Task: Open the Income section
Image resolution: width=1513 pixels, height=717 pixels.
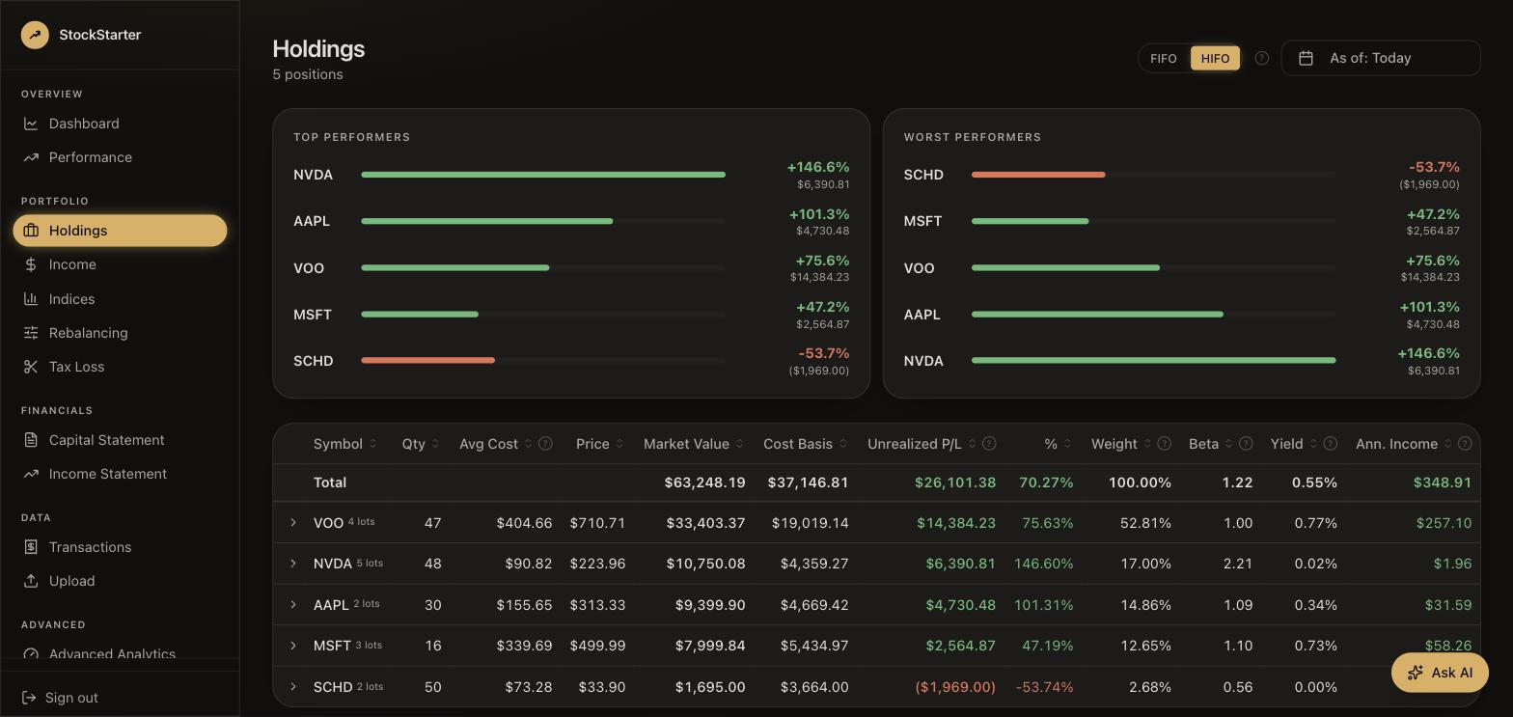Action: 120,264
